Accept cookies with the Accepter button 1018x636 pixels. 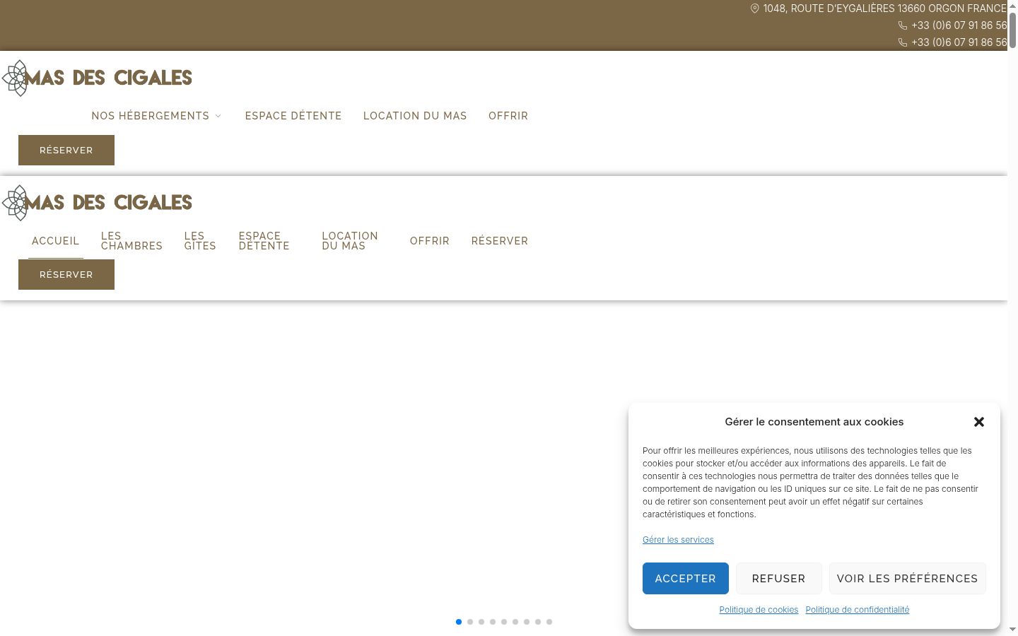pos(686,578)
